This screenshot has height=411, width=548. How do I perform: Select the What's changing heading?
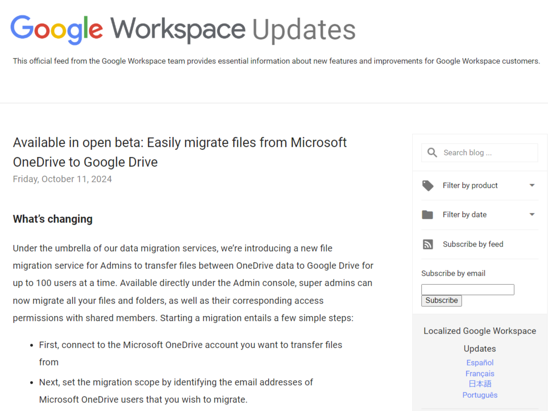tap(52, 219)
